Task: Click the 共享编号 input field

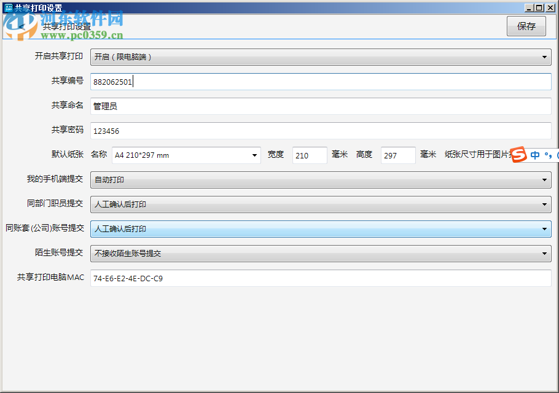Action: click(321, 82)
